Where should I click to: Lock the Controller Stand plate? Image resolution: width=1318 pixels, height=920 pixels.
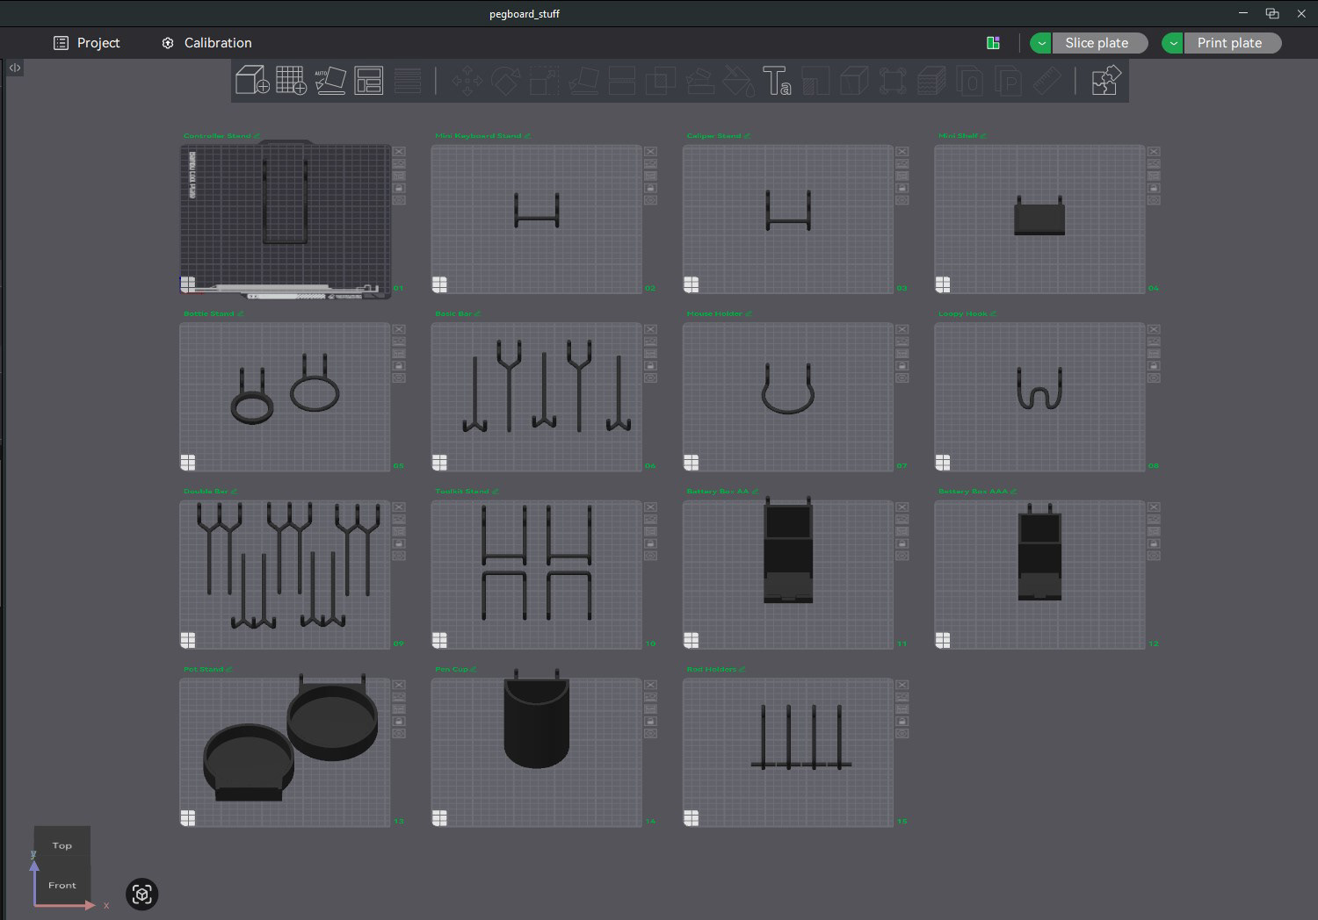(x=400, y=188)
